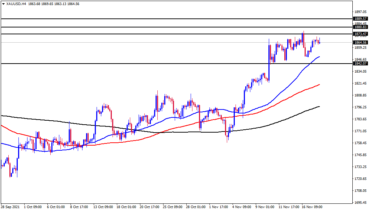The height and width of the screenshot is (211, 369).
Task: Click the 11 Nov 17:00 time axis label
Action: click(x=289, y=207)
